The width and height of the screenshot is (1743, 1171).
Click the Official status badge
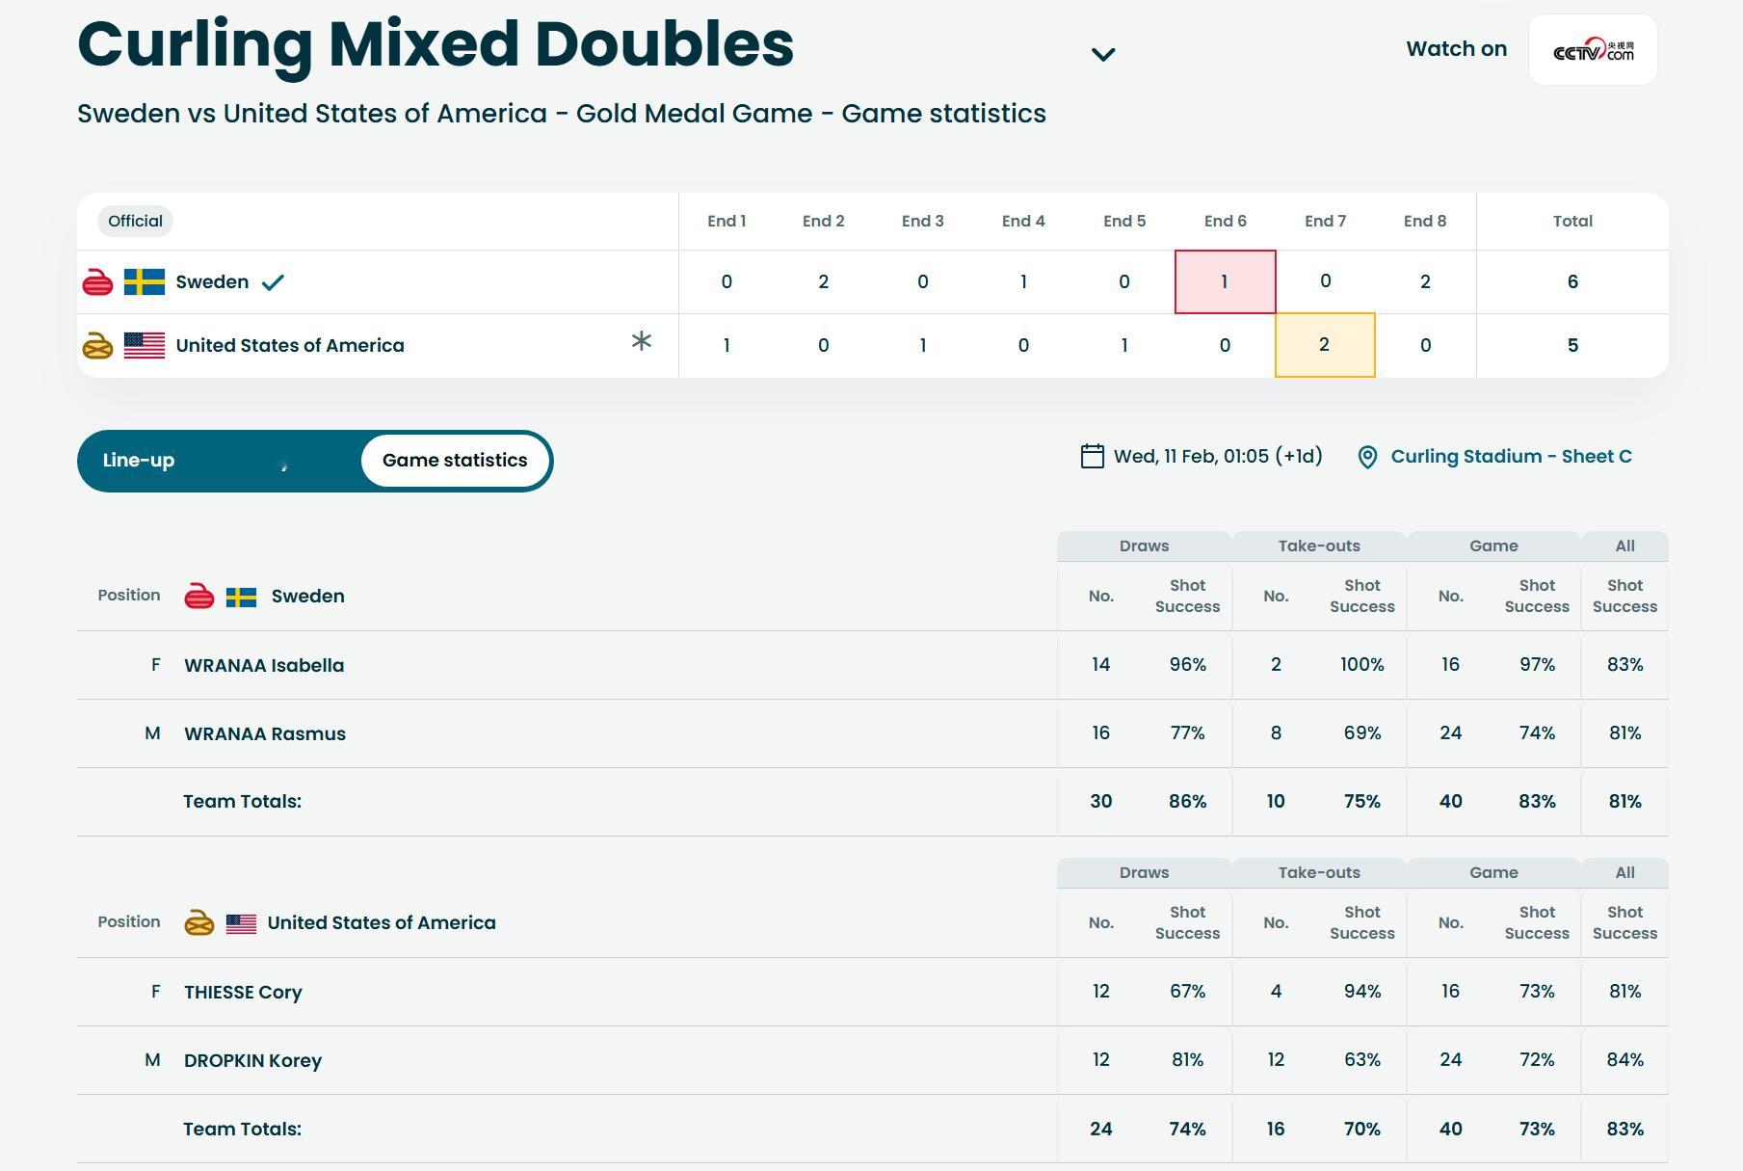coord(135,221)
